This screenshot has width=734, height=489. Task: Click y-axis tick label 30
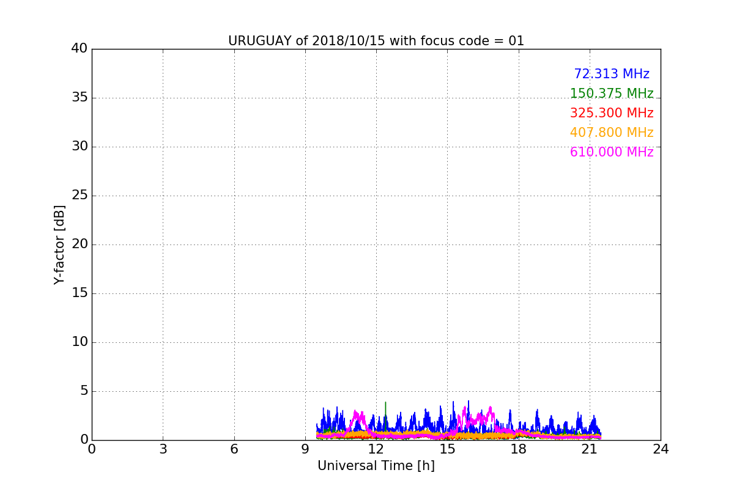tap(80, 147)
